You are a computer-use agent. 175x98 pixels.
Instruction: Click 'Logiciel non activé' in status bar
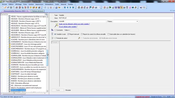point(143,97)
